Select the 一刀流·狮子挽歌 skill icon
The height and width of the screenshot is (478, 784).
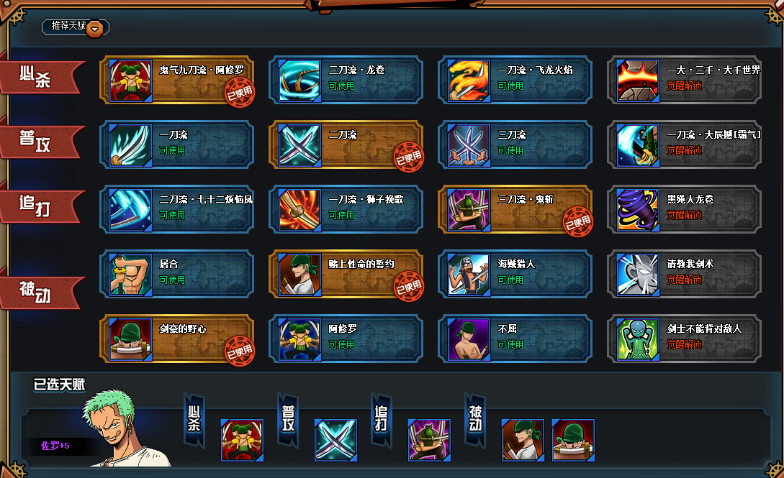point(300,210)
